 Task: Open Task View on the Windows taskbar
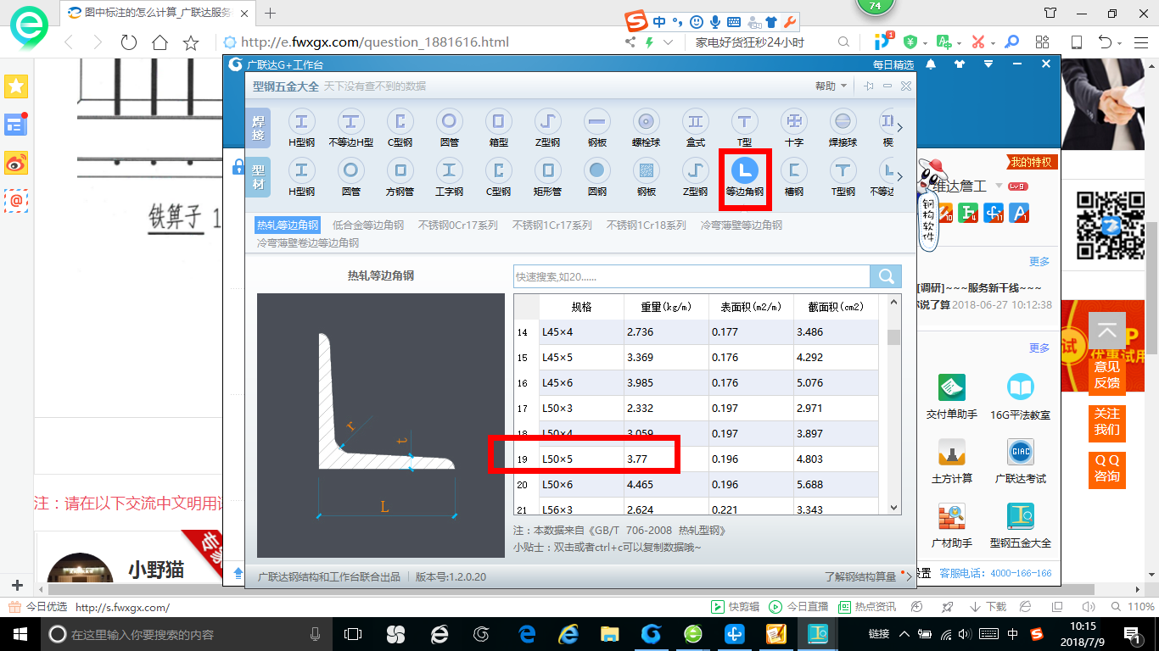coord(353,634)
